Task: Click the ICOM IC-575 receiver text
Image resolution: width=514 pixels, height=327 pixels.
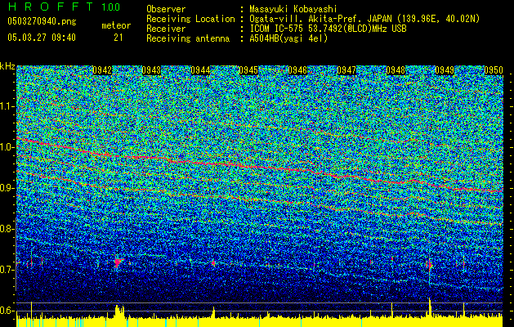Action: [328, 29]
